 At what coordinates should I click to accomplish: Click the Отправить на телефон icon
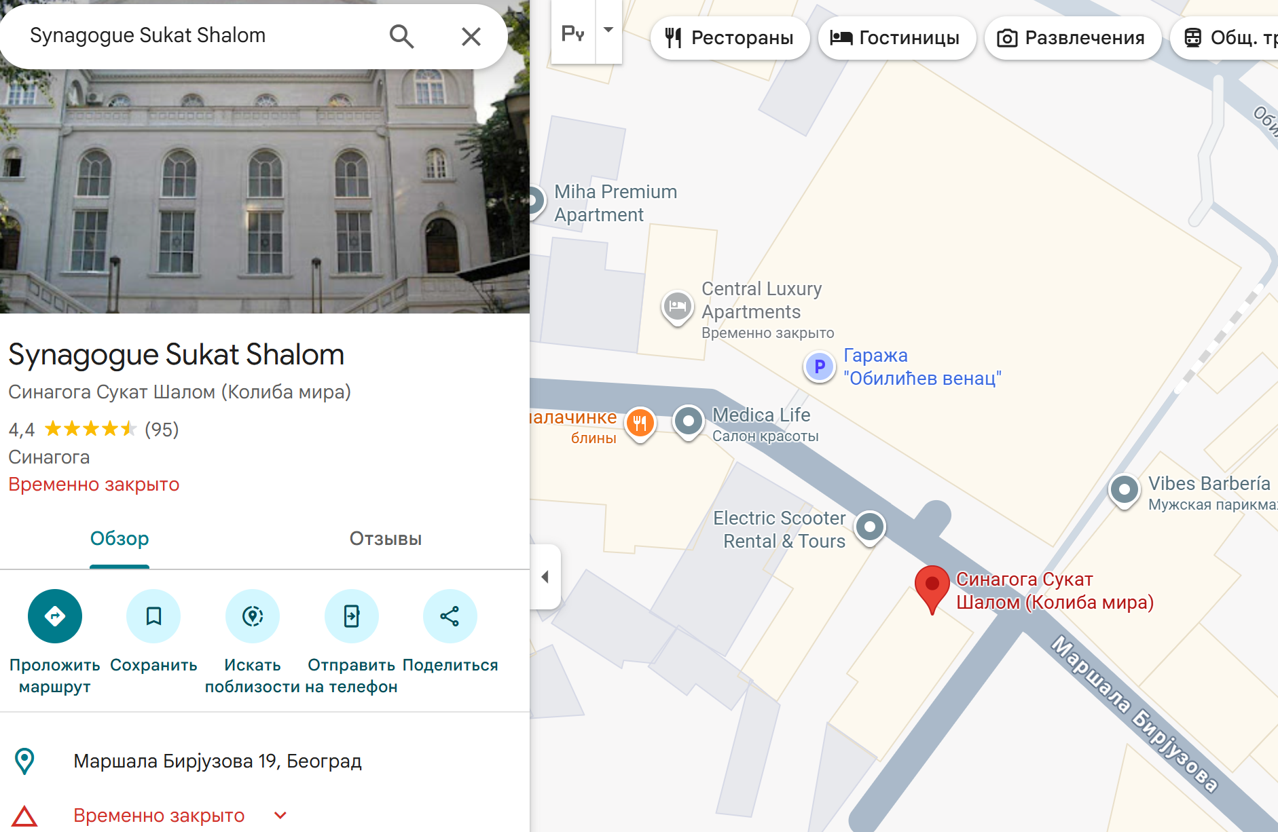352,616
